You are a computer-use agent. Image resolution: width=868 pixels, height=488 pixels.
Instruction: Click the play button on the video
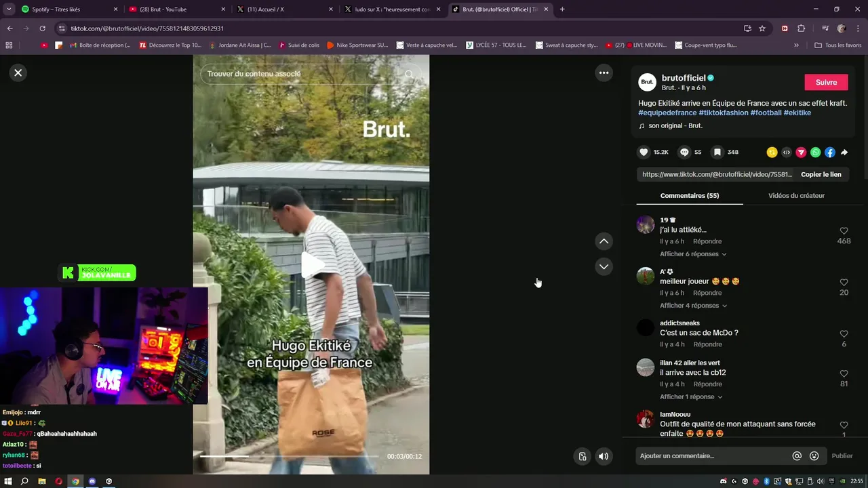click(x=312, y=265)
